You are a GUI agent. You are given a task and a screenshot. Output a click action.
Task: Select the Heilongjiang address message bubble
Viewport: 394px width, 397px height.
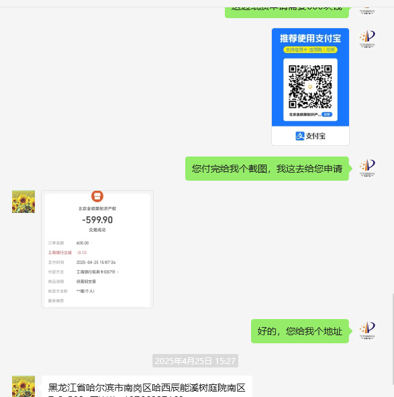[x=147, y=386]
